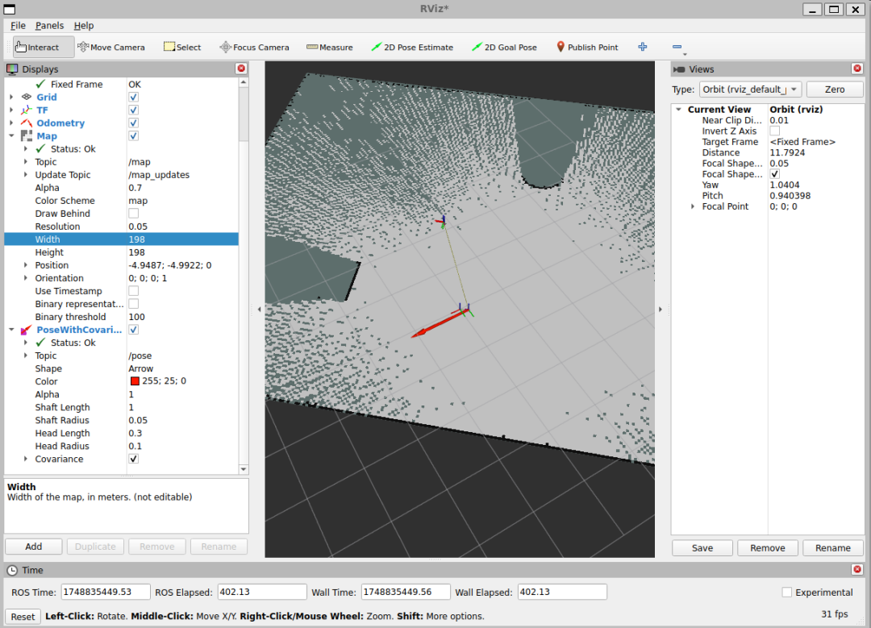Open the Panels menu

pyautogui.click(x=49, y=25)
